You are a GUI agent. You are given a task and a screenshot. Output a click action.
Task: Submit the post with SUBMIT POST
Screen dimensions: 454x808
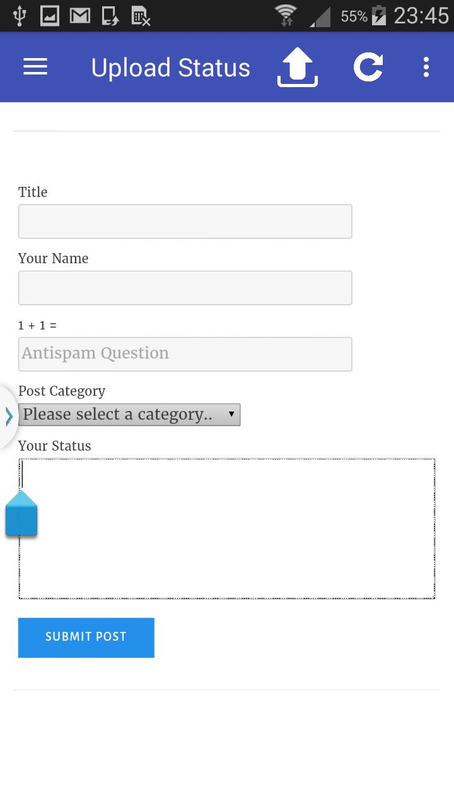86,638
